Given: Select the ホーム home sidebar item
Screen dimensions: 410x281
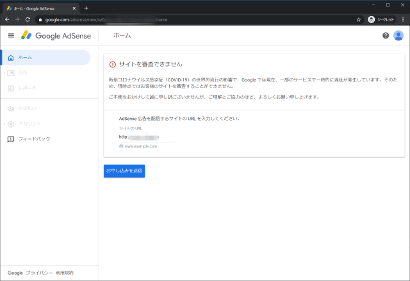Looking at the screenshot, I should coord(45,57).
